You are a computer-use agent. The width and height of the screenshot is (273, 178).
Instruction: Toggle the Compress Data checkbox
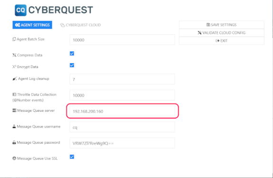click(x=72, y=53)
